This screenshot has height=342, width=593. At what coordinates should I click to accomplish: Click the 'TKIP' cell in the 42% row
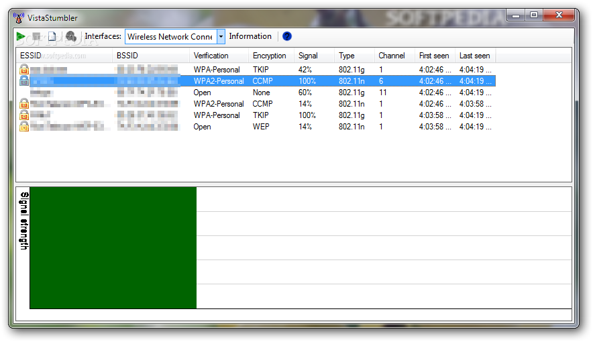(x=260, y=70)
